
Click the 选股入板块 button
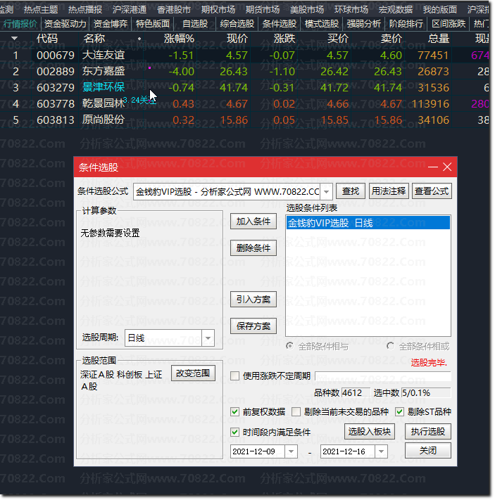(x=370, y=432)
